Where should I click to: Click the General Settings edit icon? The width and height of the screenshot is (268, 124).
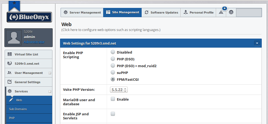pos(10,82)
